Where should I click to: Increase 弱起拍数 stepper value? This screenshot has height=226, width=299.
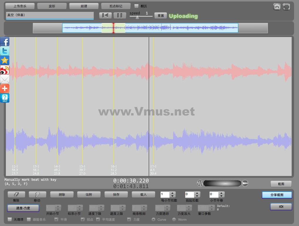point(197,193)
